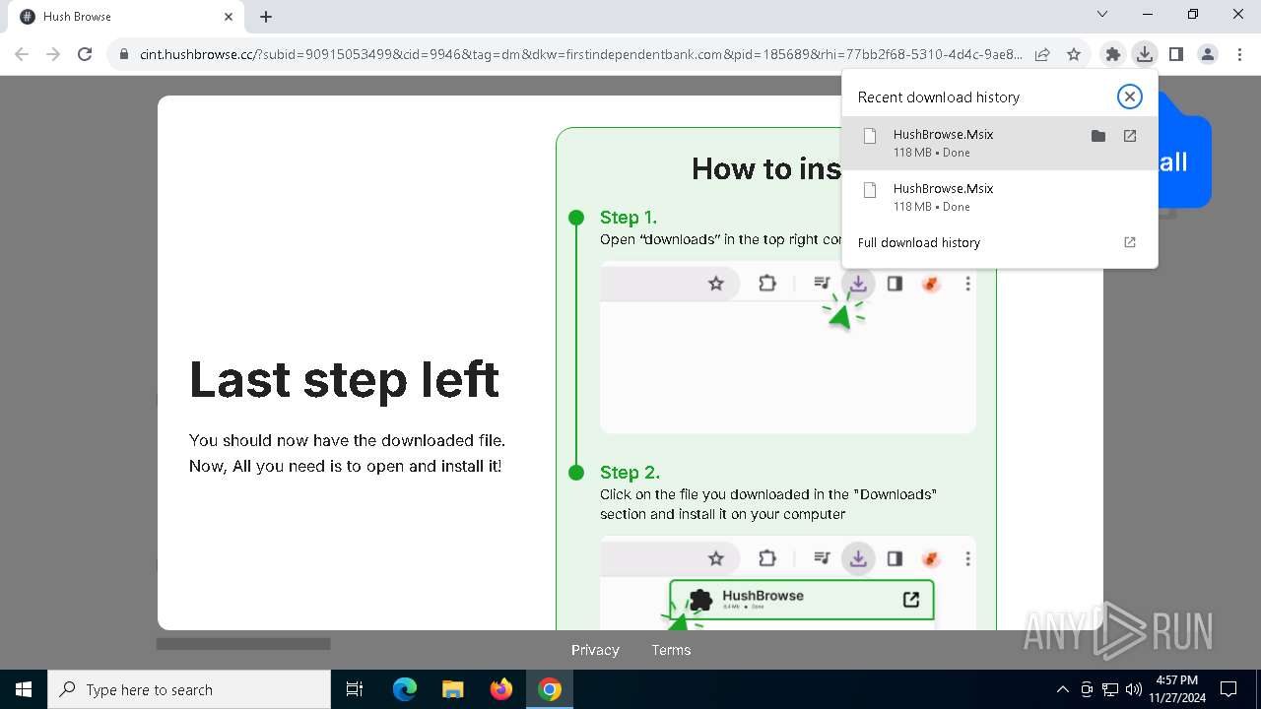Reload the current page
Image resolution: width=1261 pixels, height=709 pixels.
click(85, 54)
